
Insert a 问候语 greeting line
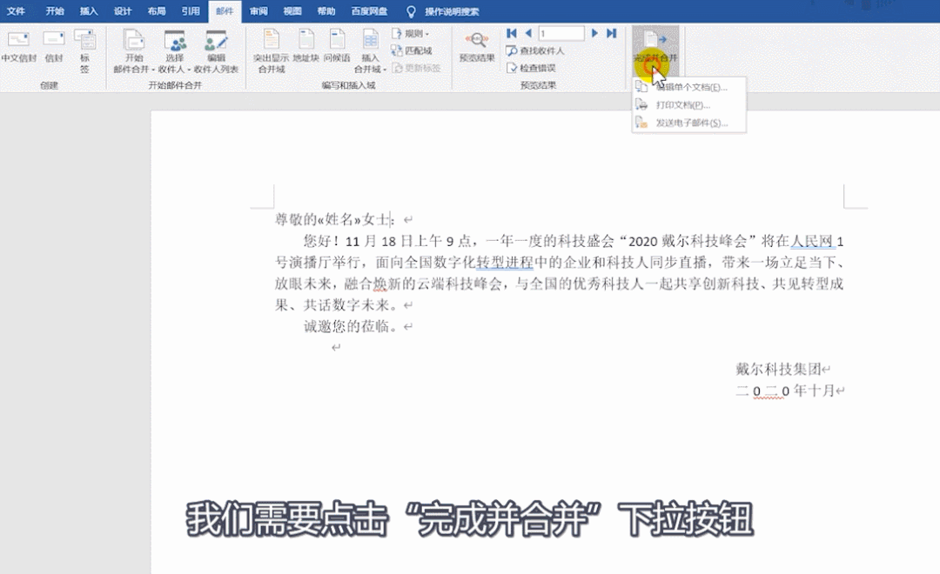337,40
